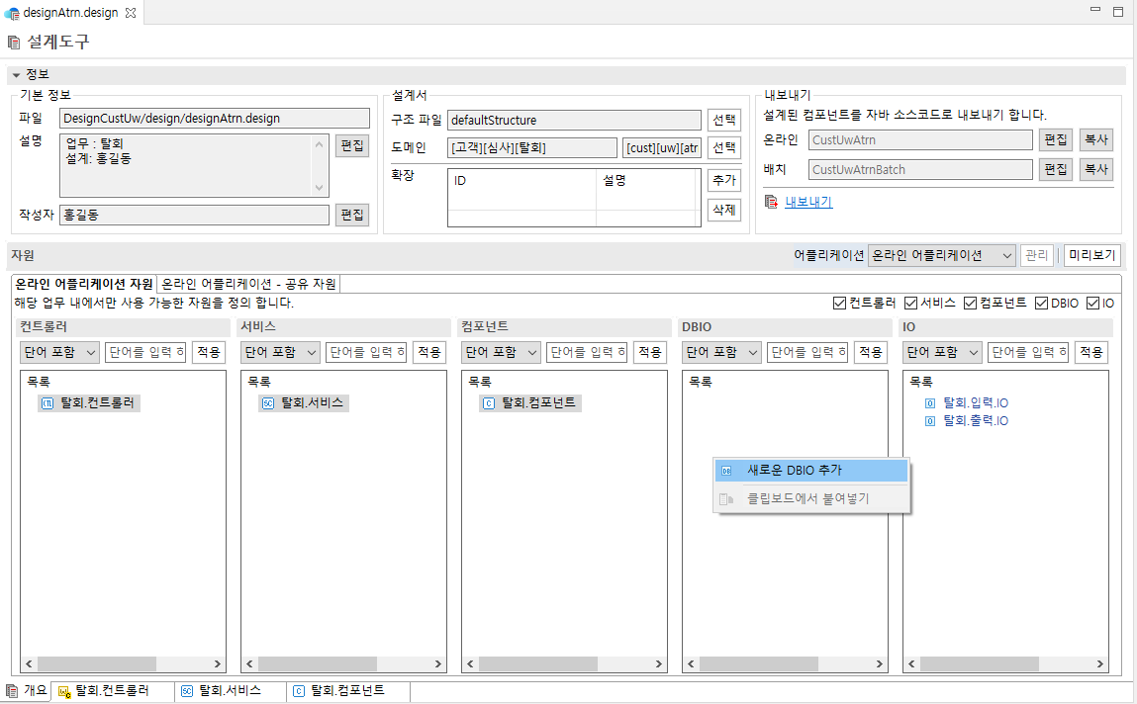Viewport: 1137px width, 704px height.
Task: Open 탈회.출력.IO via its IO icon
Action: click(928, 419)
